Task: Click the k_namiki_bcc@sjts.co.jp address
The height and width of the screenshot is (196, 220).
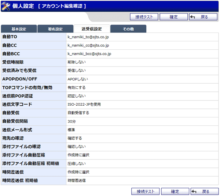Action: pyautogui.click(x=89, y=54)
